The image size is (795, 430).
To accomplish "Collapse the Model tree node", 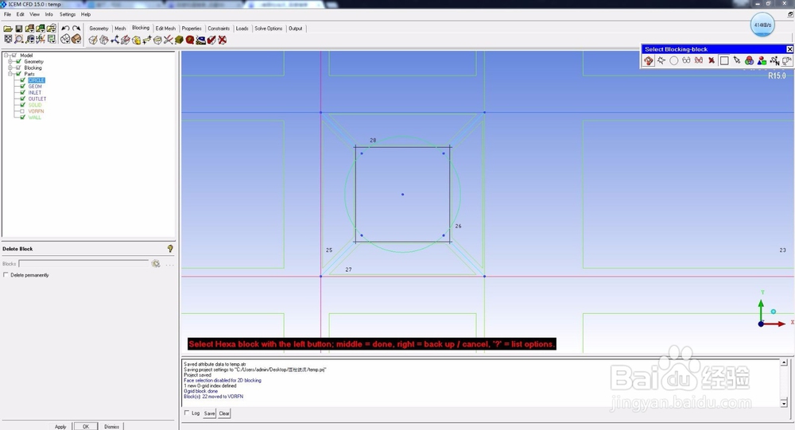I will click(x=6, y=56).
